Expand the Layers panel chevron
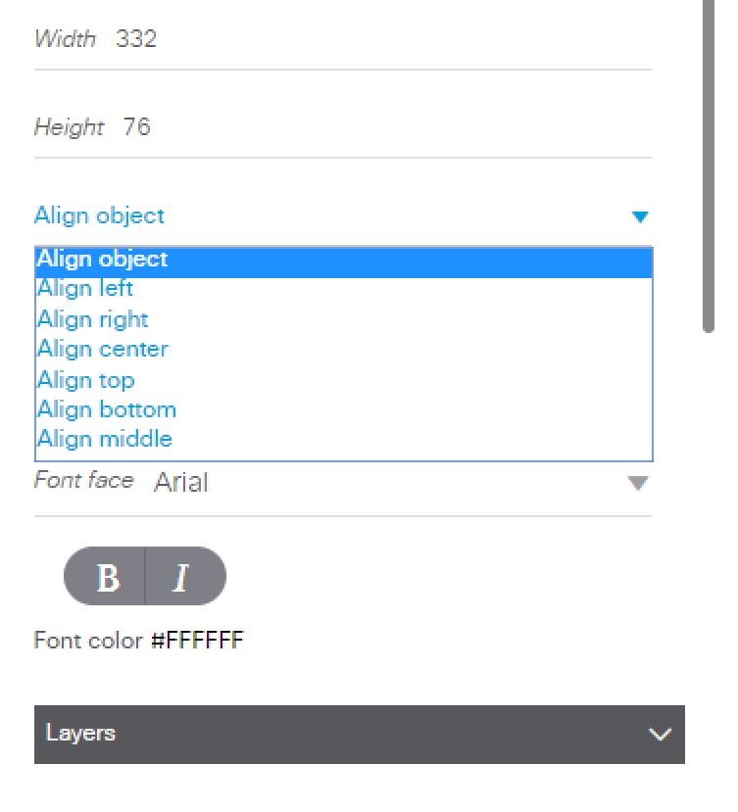This screenshot has width=738, height=812. (661, 732)
